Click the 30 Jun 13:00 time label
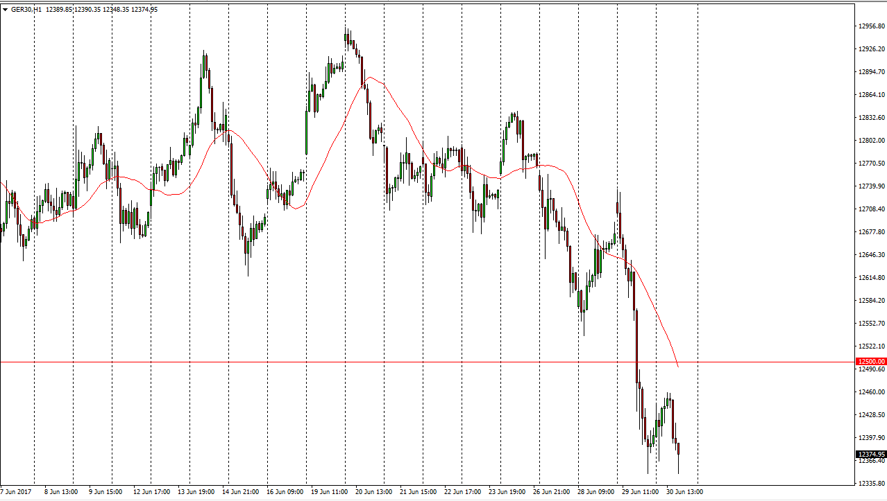Image resolution: width=887 pixels, height=501 pixels. pyautogui.click(x=684, y=492)
